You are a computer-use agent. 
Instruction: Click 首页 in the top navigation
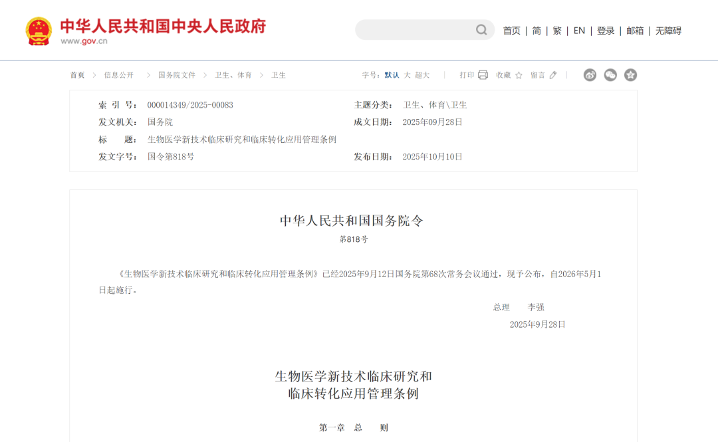511,31
